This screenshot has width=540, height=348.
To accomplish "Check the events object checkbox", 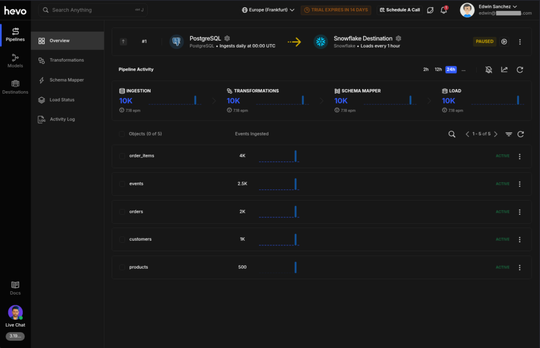I will point(122,184).
